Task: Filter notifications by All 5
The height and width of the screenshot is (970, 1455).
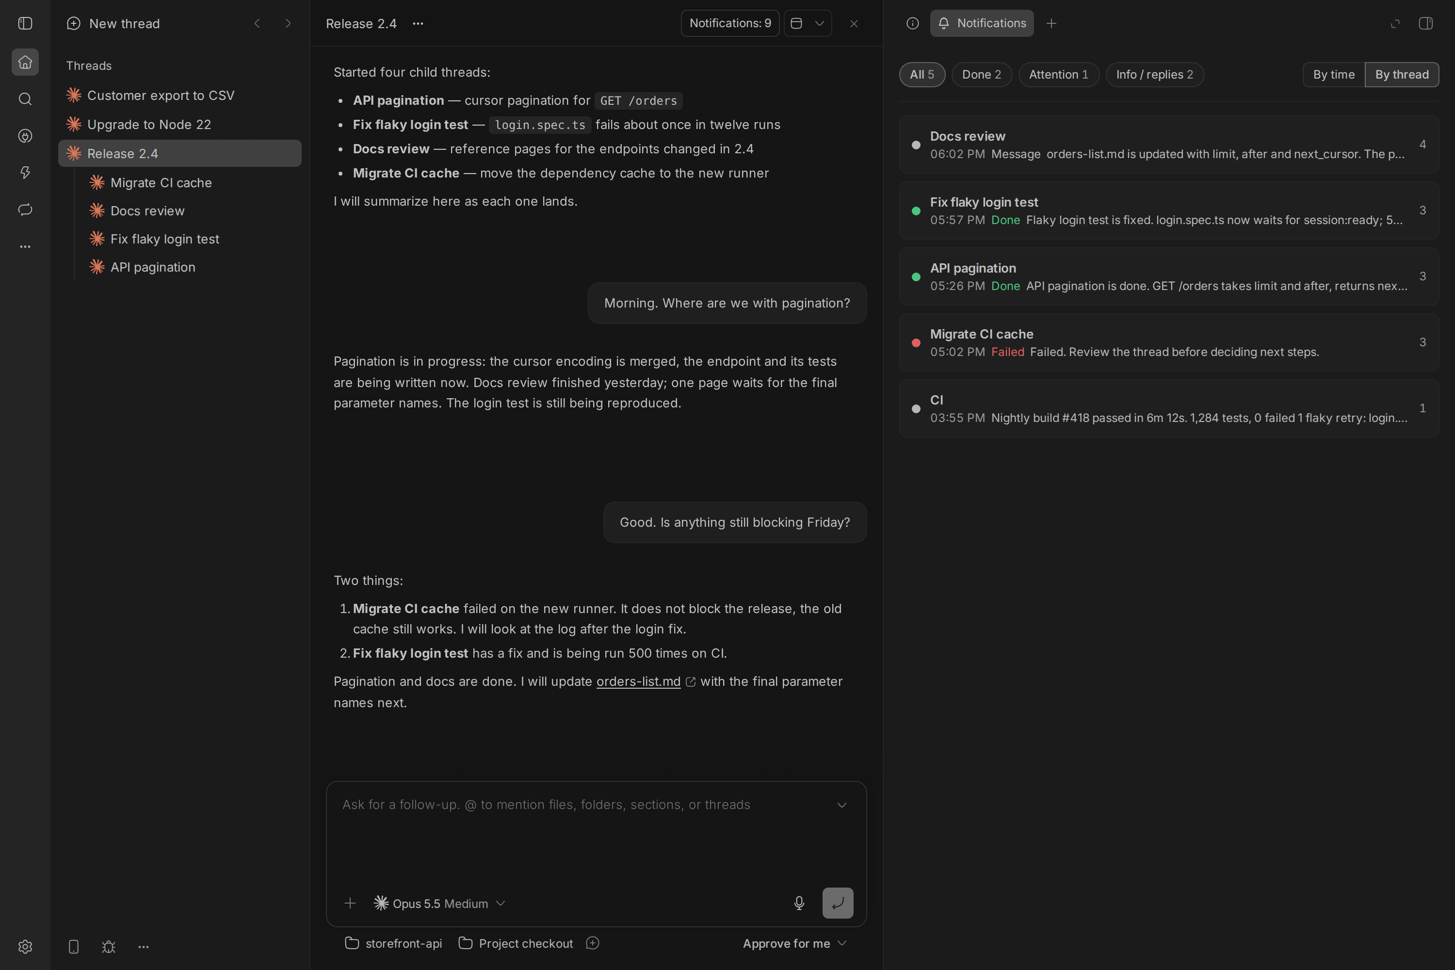Action: (x=922, y=75)
